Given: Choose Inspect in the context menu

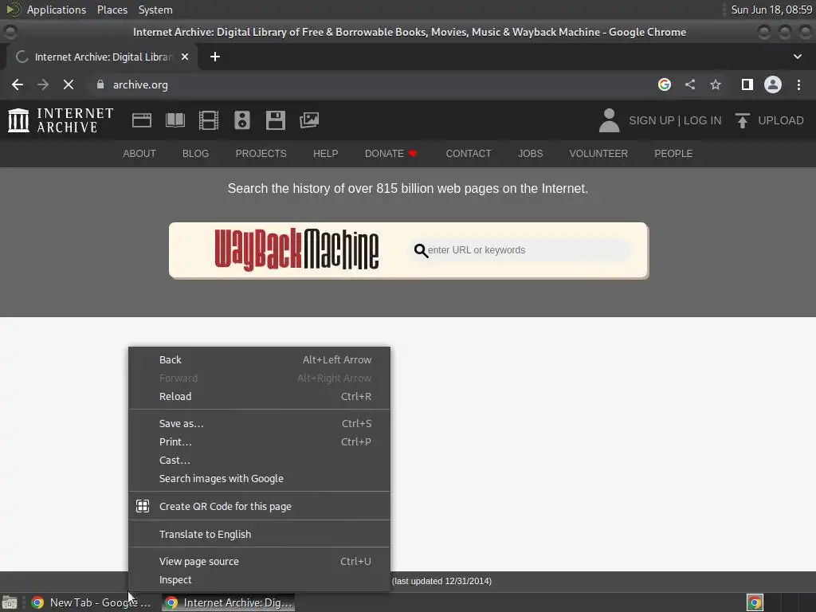Looking at the screenshot, I should [x=259, y=580].
